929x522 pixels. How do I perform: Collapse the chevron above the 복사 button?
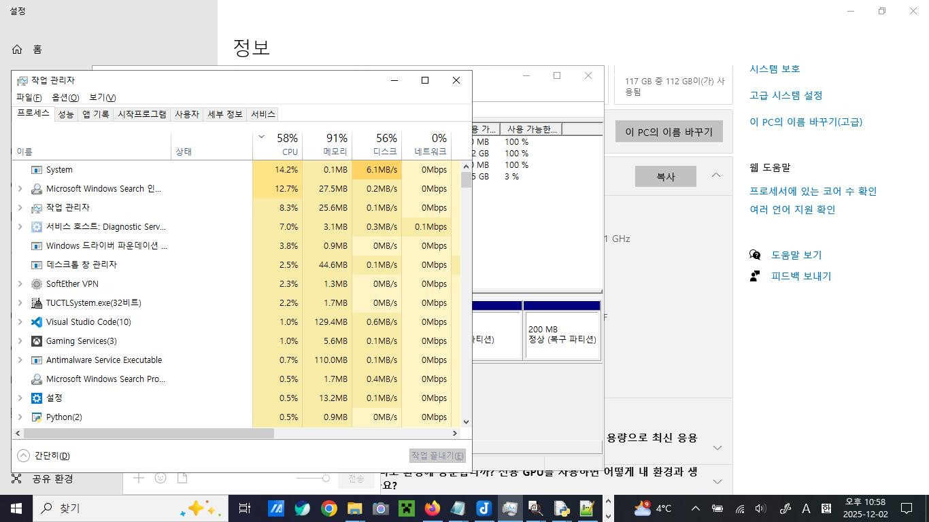pyautogui.click(x=715, y=175)
